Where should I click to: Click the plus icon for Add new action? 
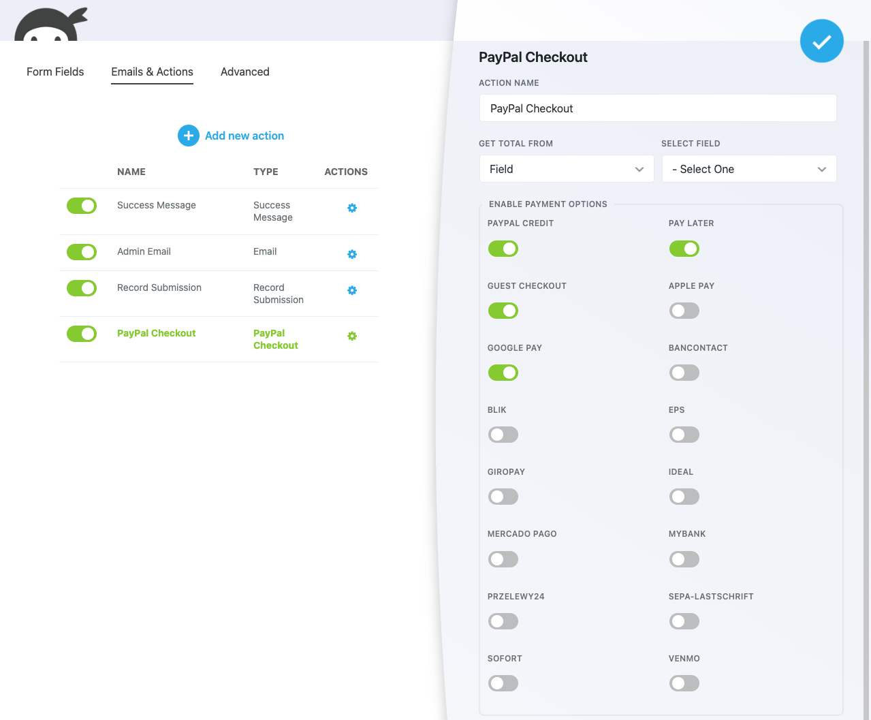pos(189,136)
